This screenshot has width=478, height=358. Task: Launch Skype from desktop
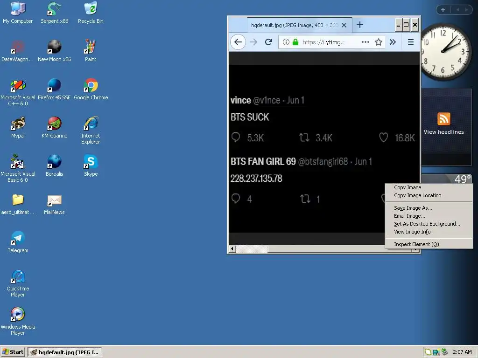tap(91, 165)
